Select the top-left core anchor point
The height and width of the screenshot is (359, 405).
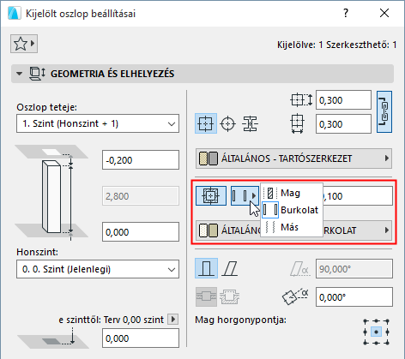366,321
